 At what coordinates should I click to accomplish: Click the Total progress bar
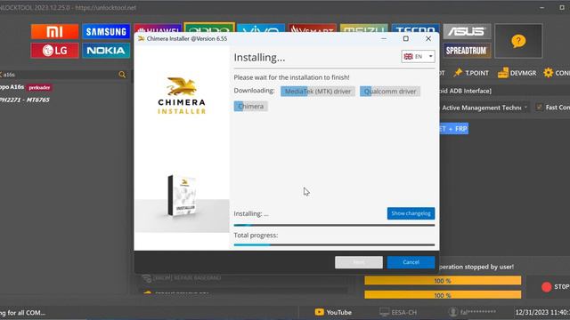click(x=334, y=245)
